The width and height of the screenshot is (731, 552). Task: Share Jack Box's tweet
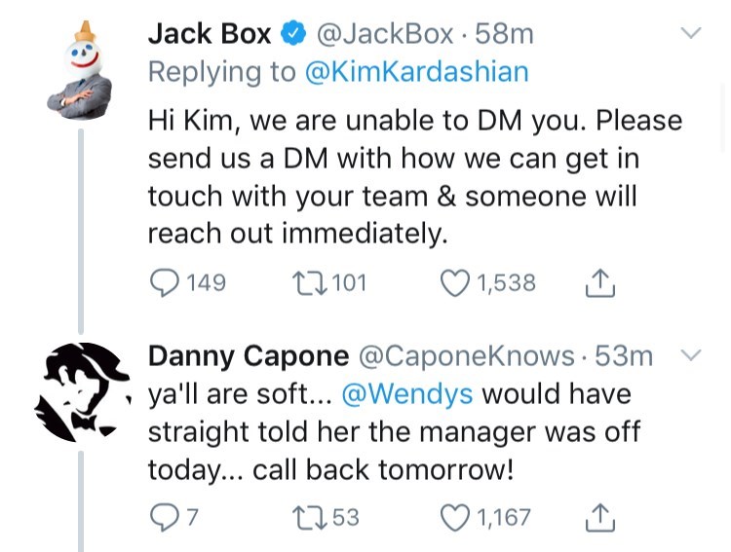[600, 283]
